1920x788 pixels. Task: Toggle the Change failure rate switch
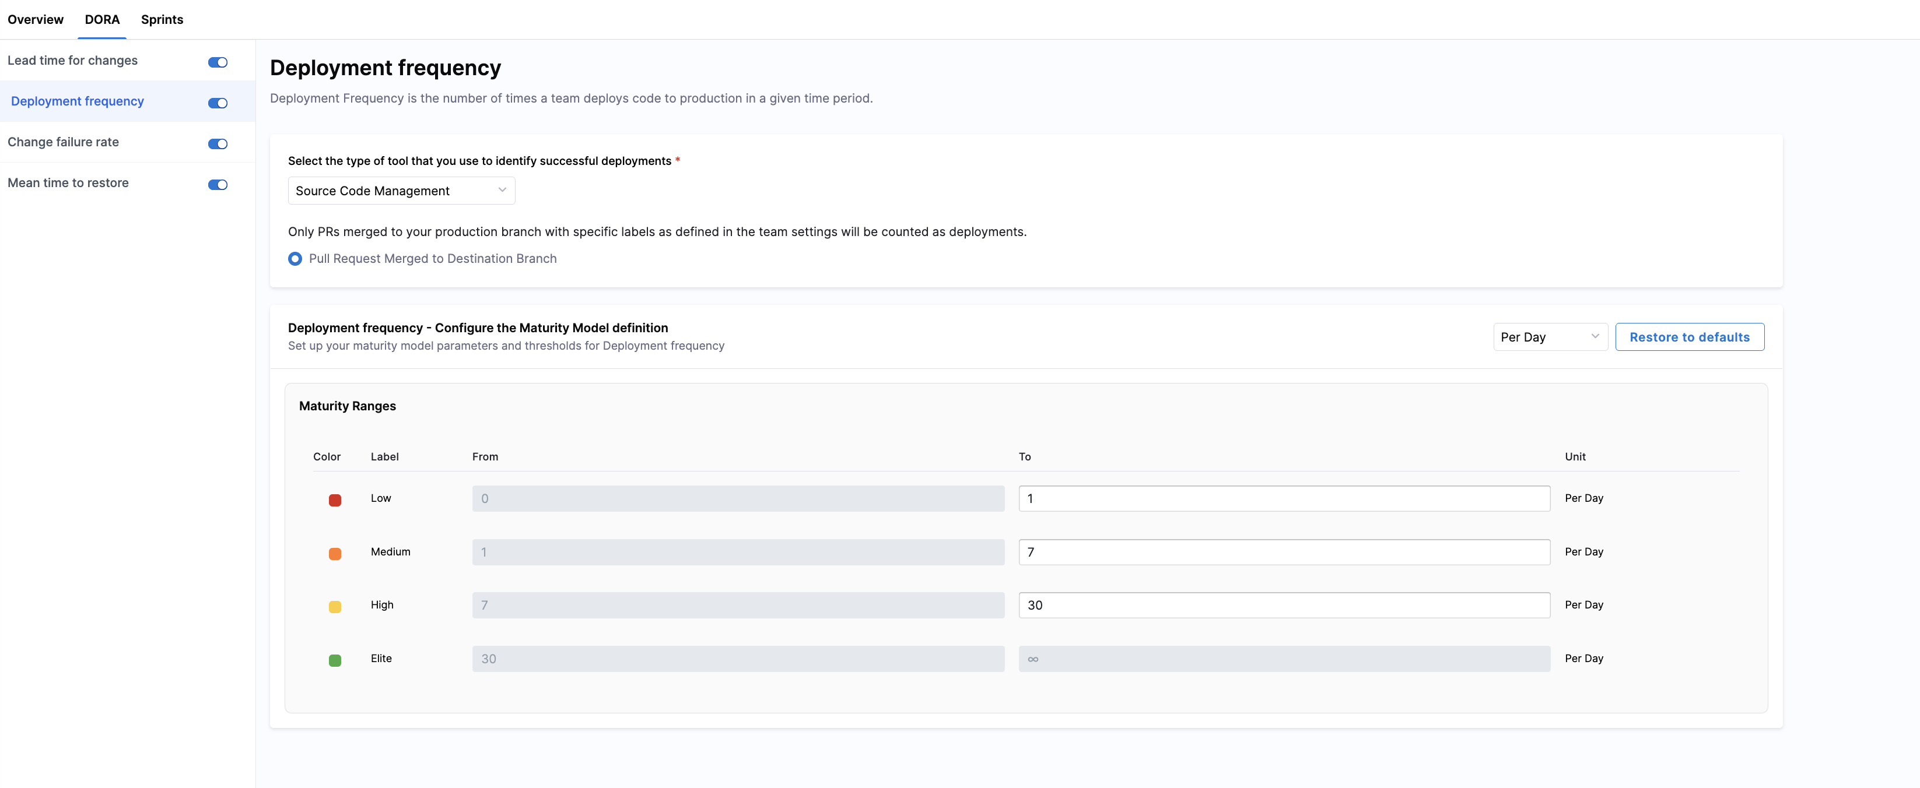coord(218,144)
